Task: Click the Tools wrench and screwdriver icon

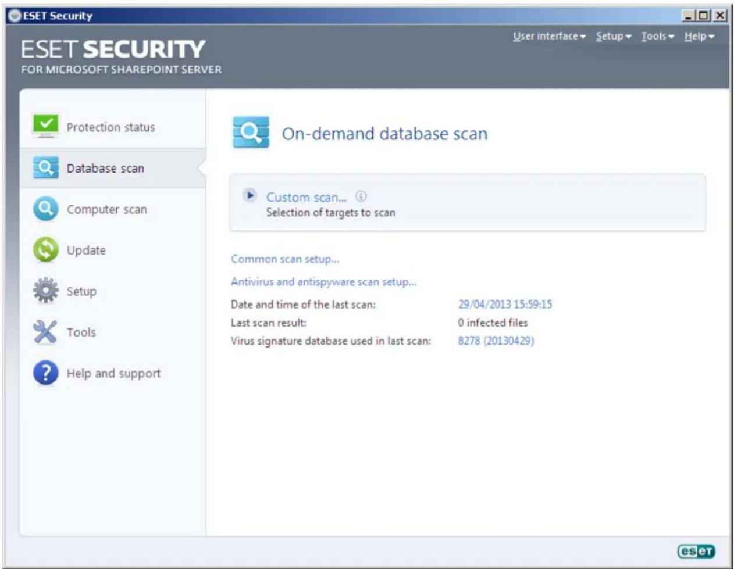Action: tap(45, 332)
